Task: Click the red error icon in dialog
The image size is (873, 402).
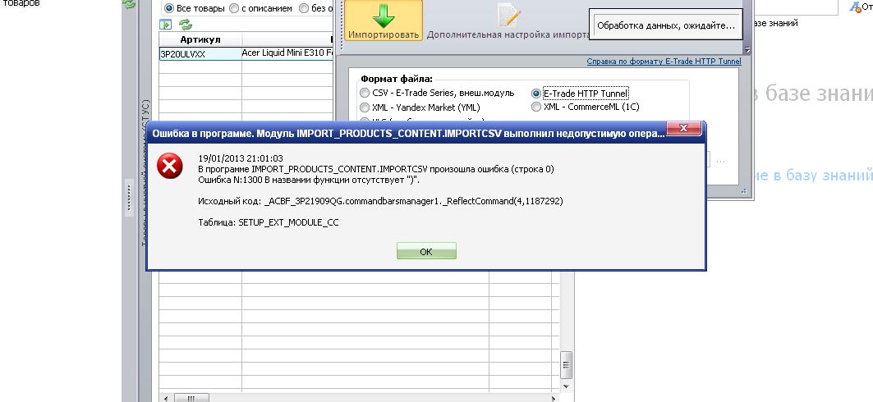Action: point(170,166)
